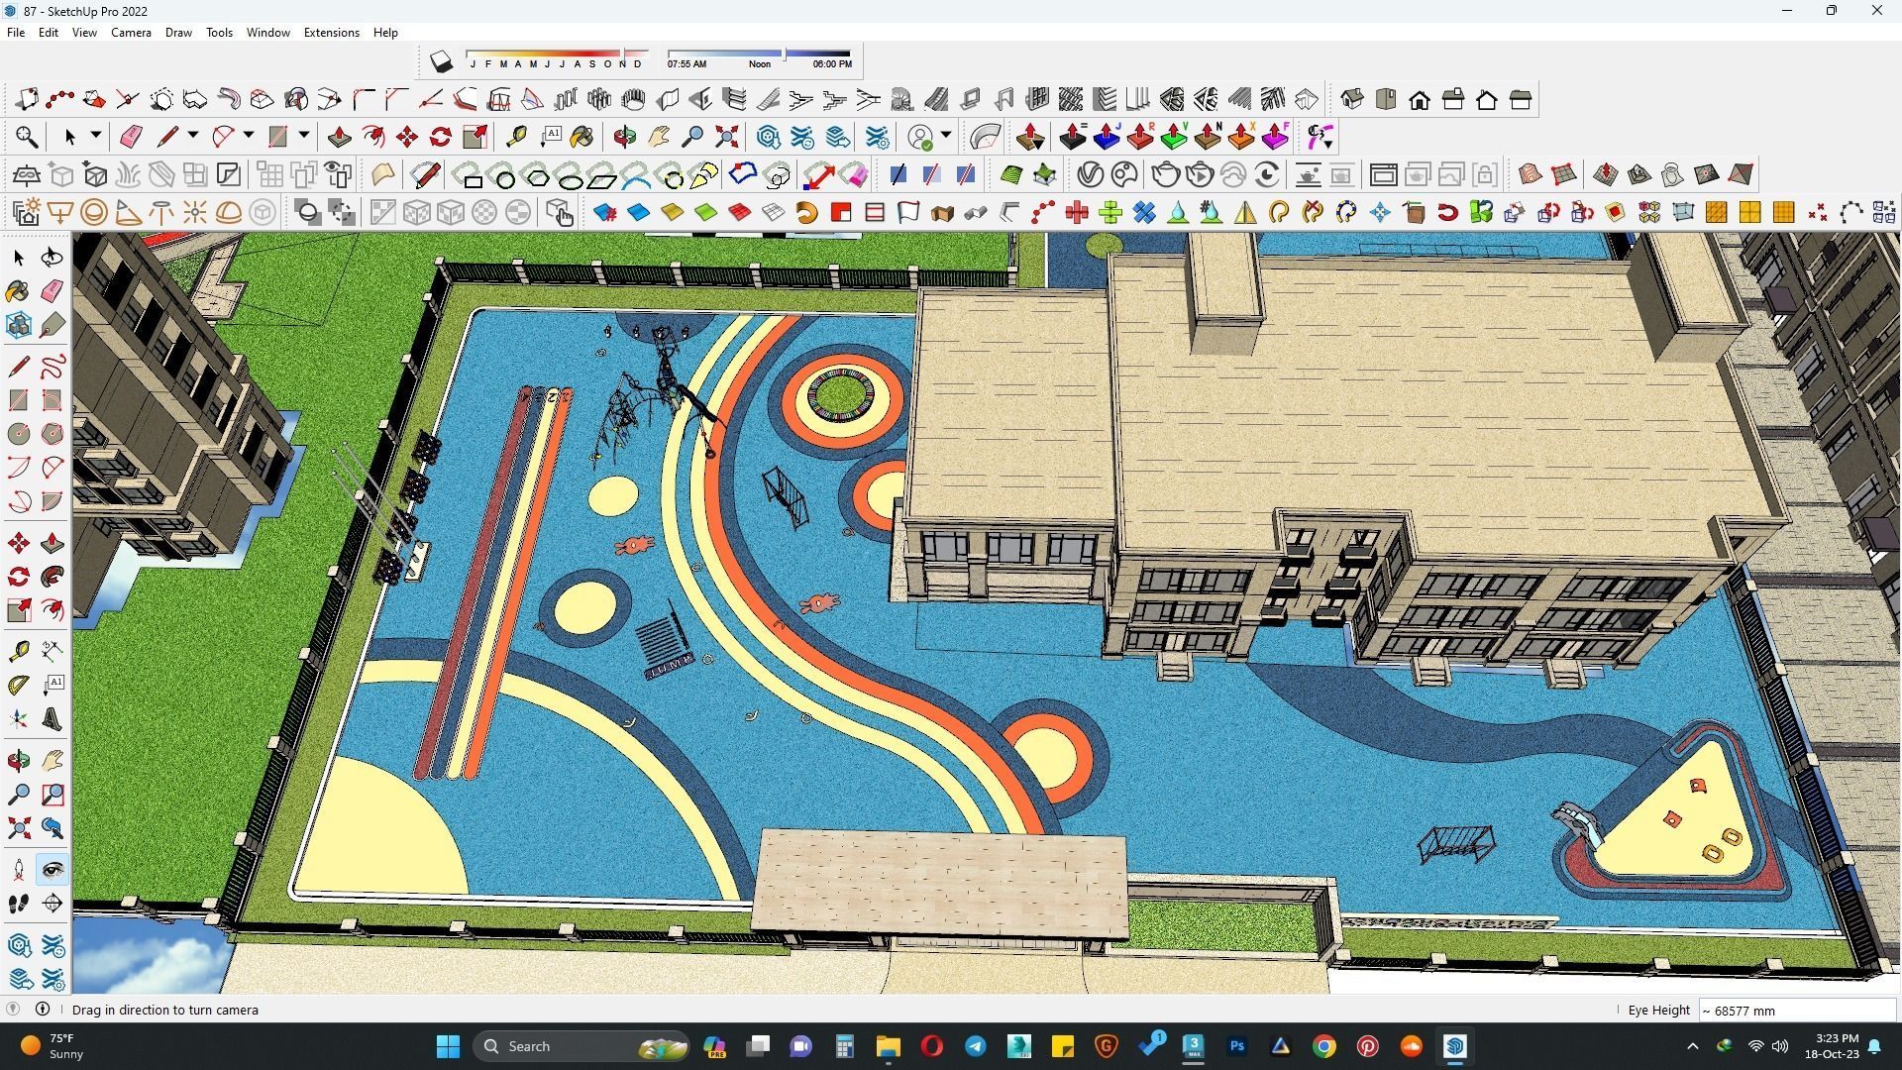This screenshot has height=1070, width=1902.
Task: Click the Windows taskbar Search box
Action: (582, 1046)
